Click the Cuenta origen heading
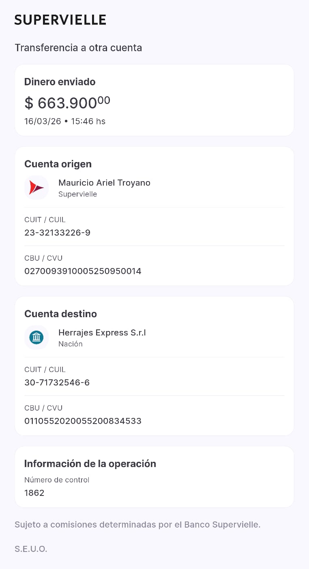This screenshot has width=309, height=569. (x=58, y=164)
